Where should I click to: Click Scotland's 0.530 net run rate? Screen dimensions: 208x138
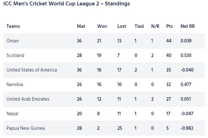pyautogui.click(x=186, y=55)
